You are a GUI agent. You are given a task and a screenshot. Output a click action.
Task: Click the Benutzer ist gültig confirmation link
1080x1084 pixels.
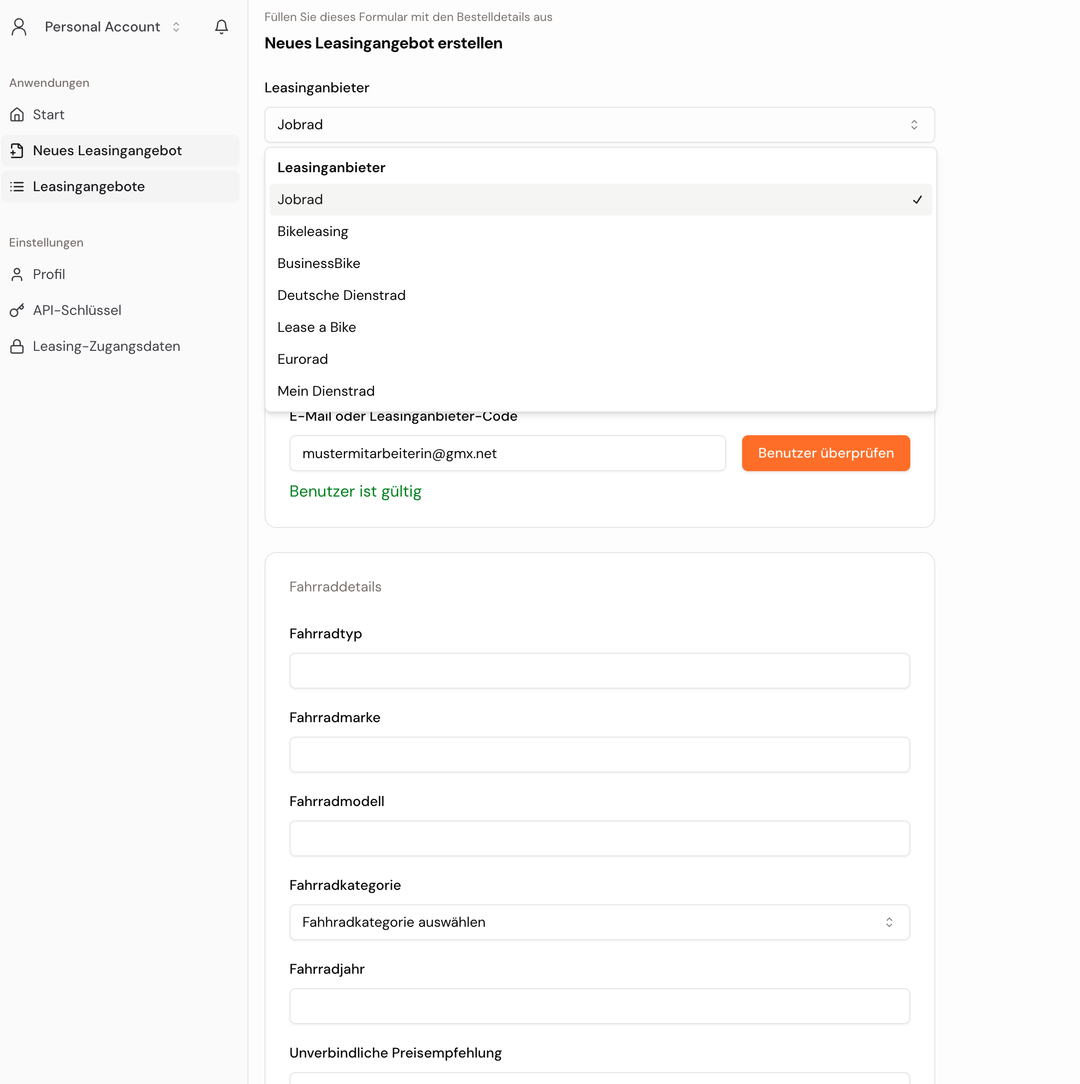coord(355,492)
